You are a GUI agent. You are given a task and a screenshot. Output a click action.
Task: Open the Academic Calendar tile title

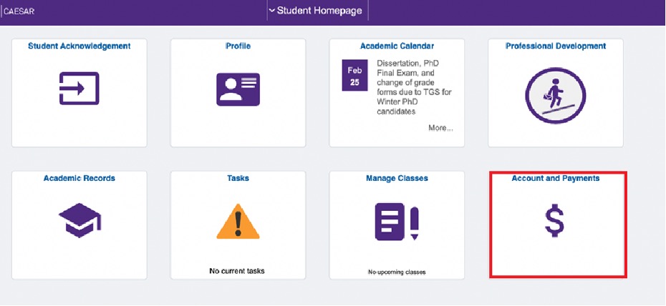(397, 46)
